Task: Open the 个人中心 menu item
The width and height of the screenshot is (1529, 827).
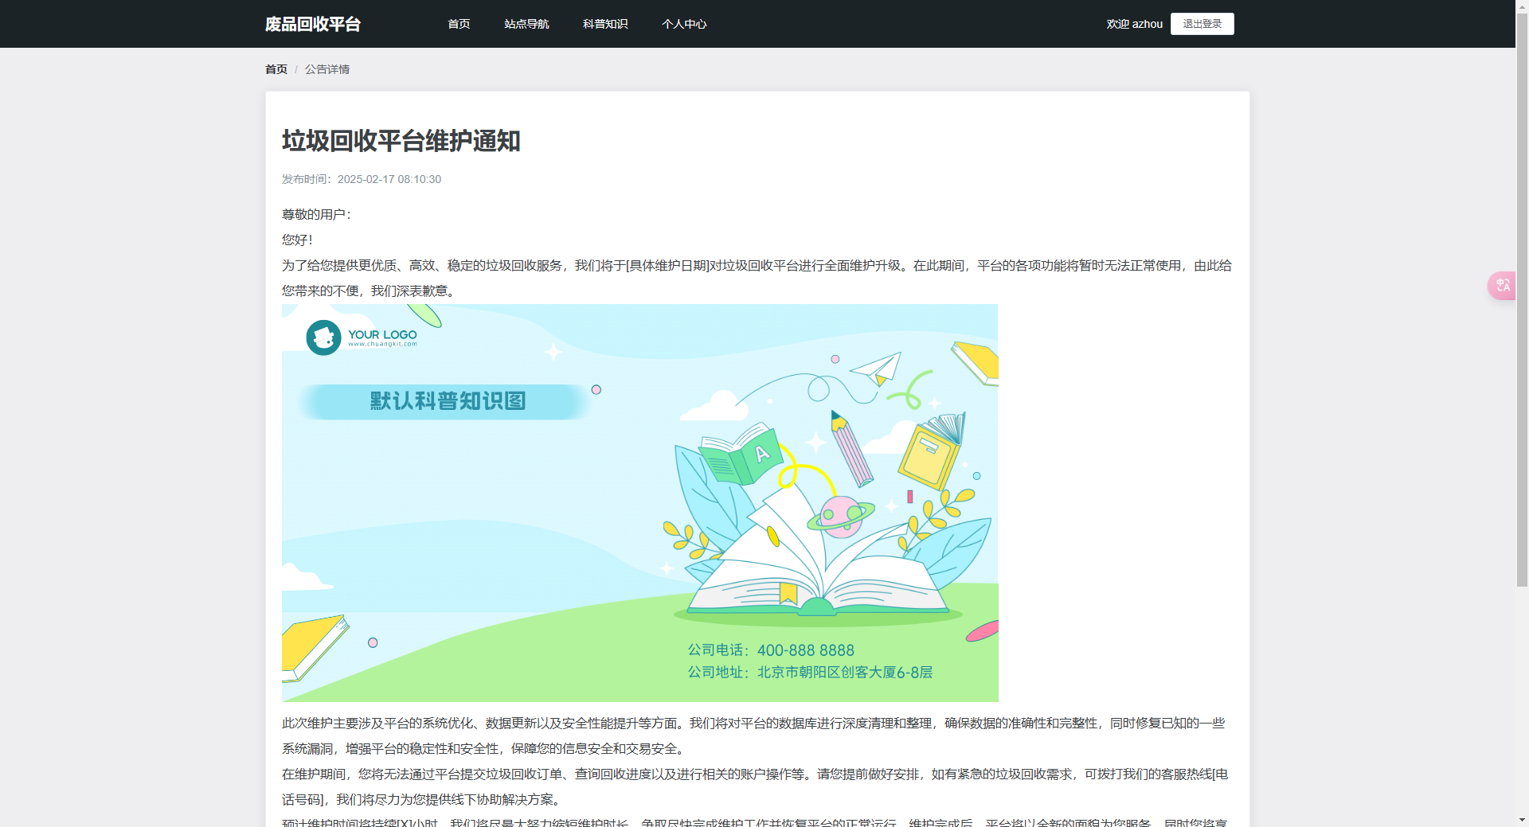Action: (684, 24)
